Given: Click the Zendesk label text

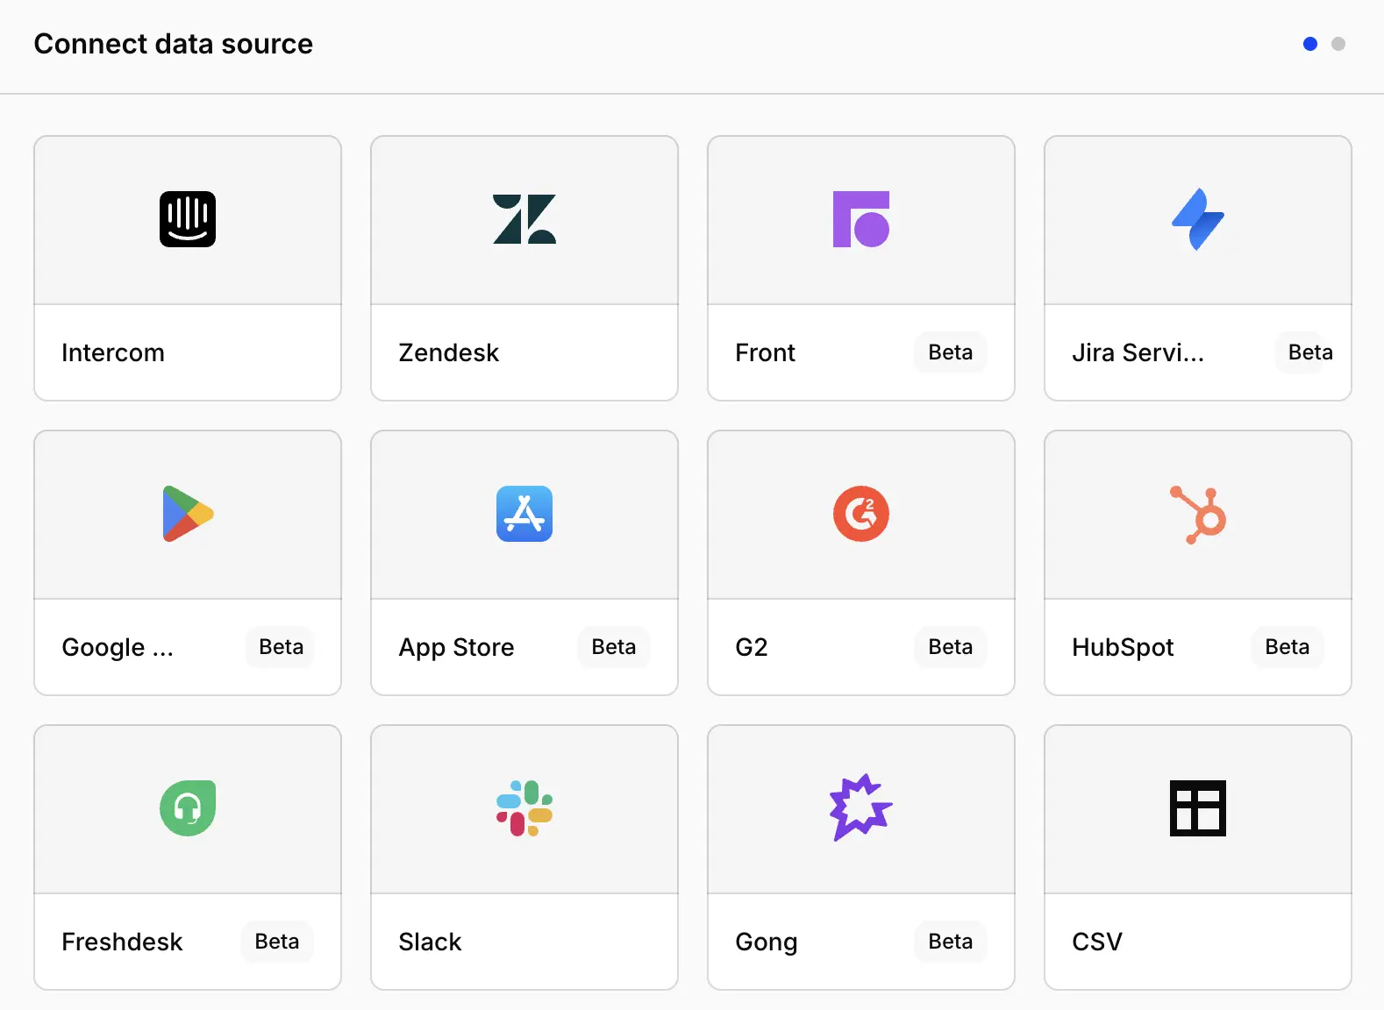Looking at the screenshot, I should pos(448,352).
